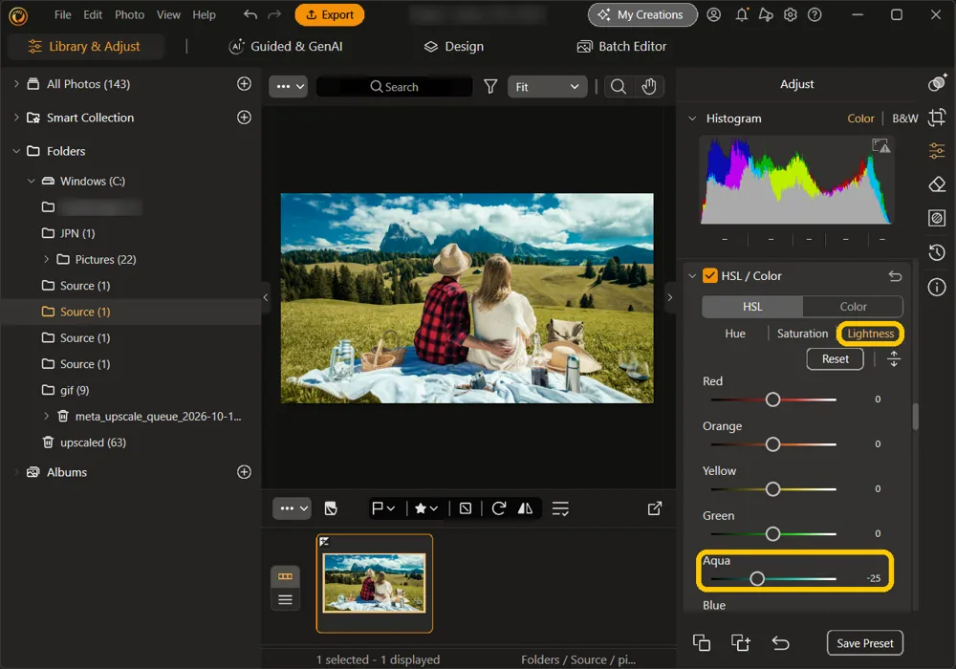Click the Search input field
The width and height of the screenshot is (956, 669).
click(395, 87)
